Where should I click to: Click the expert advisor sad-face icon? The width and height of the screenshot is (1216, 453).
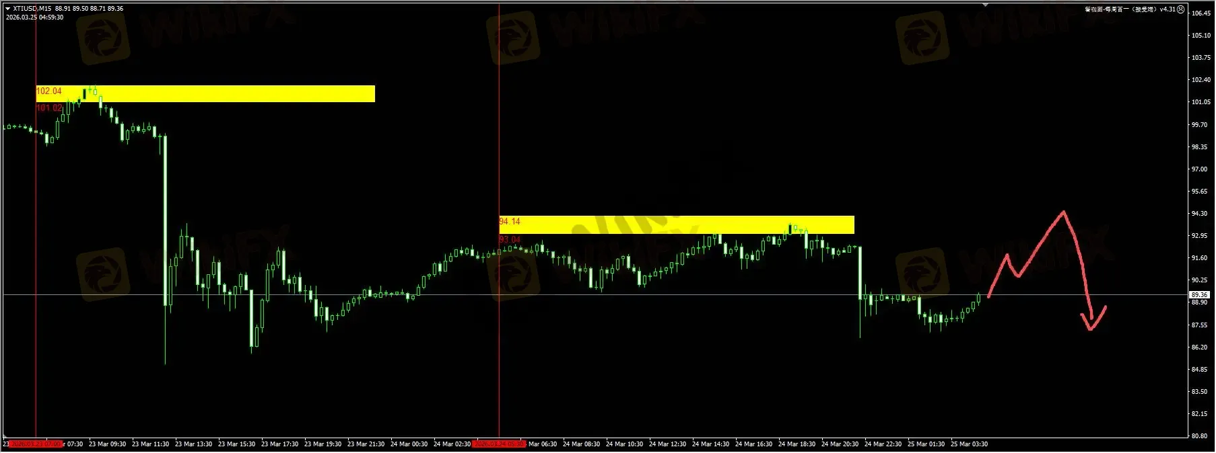tap(1180, 9)
